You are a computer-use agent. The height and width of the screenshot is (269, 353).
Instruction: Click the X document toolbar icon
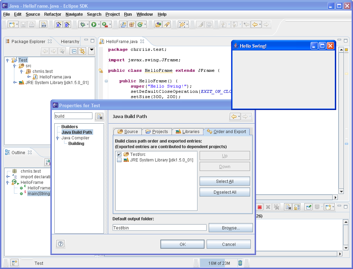[58, 24]
